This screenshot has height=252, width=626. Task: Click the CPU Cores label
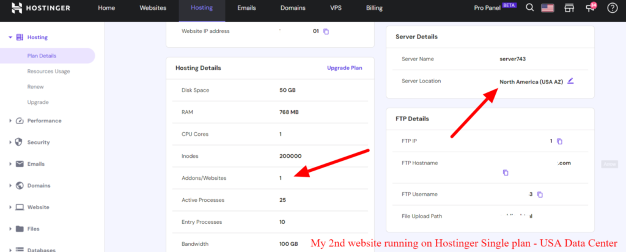point(195,134)
